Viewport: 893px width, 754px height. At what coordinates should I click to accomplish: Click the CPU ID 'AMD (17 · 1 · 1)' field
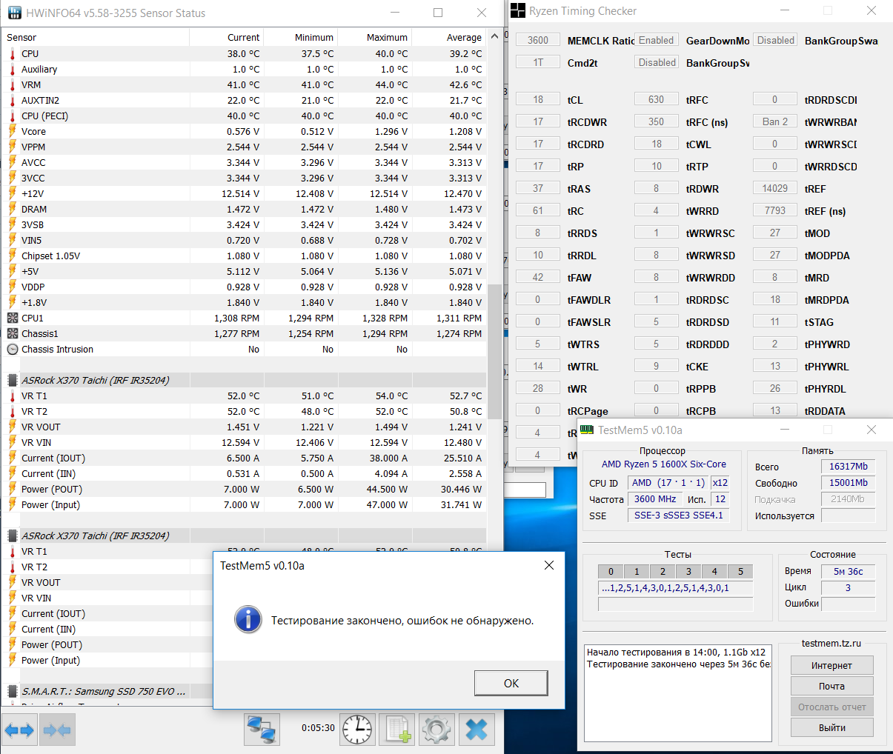click(668, 482)
